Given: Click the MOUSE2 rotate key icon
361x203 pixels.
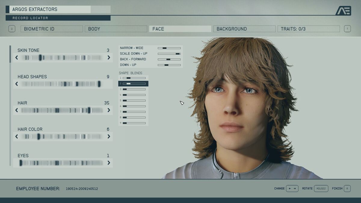Looking at the screenshot, I should [x=321, y=189].
